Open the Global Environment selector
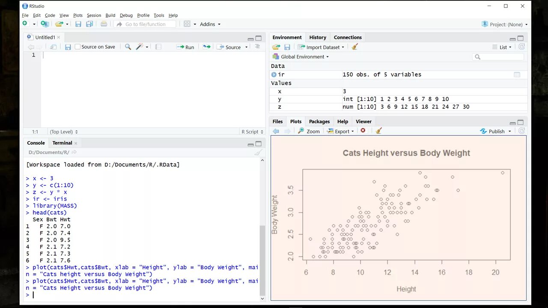This screenshot has width=548, height=308. click(301, 56)
